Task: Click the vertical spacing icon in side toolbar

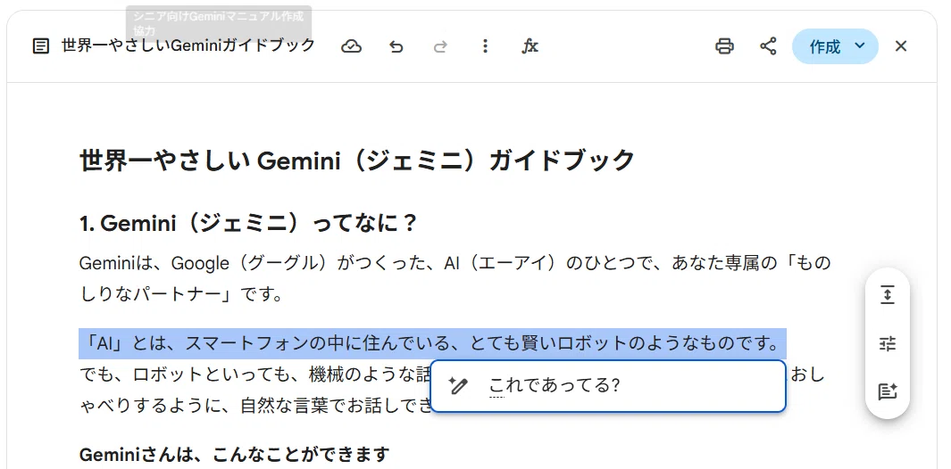Action: [888, 295]
